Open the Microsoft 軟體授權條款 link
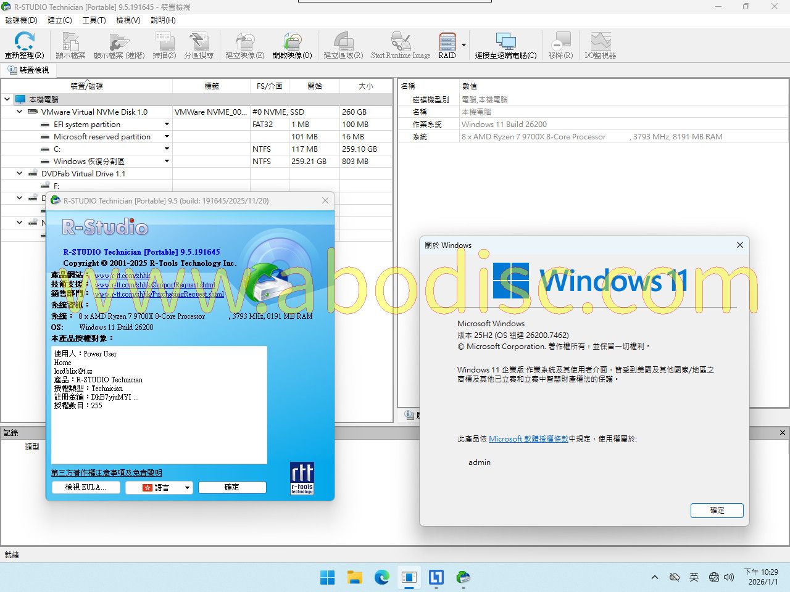Image resolution: width=790 pixels, height=592 pixels. [528, 439]
